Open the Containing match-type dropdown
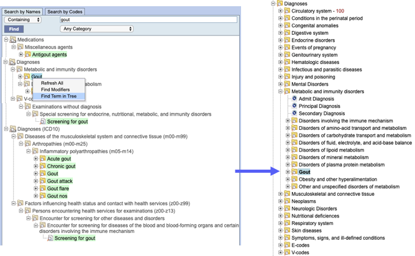 point(22,20)
